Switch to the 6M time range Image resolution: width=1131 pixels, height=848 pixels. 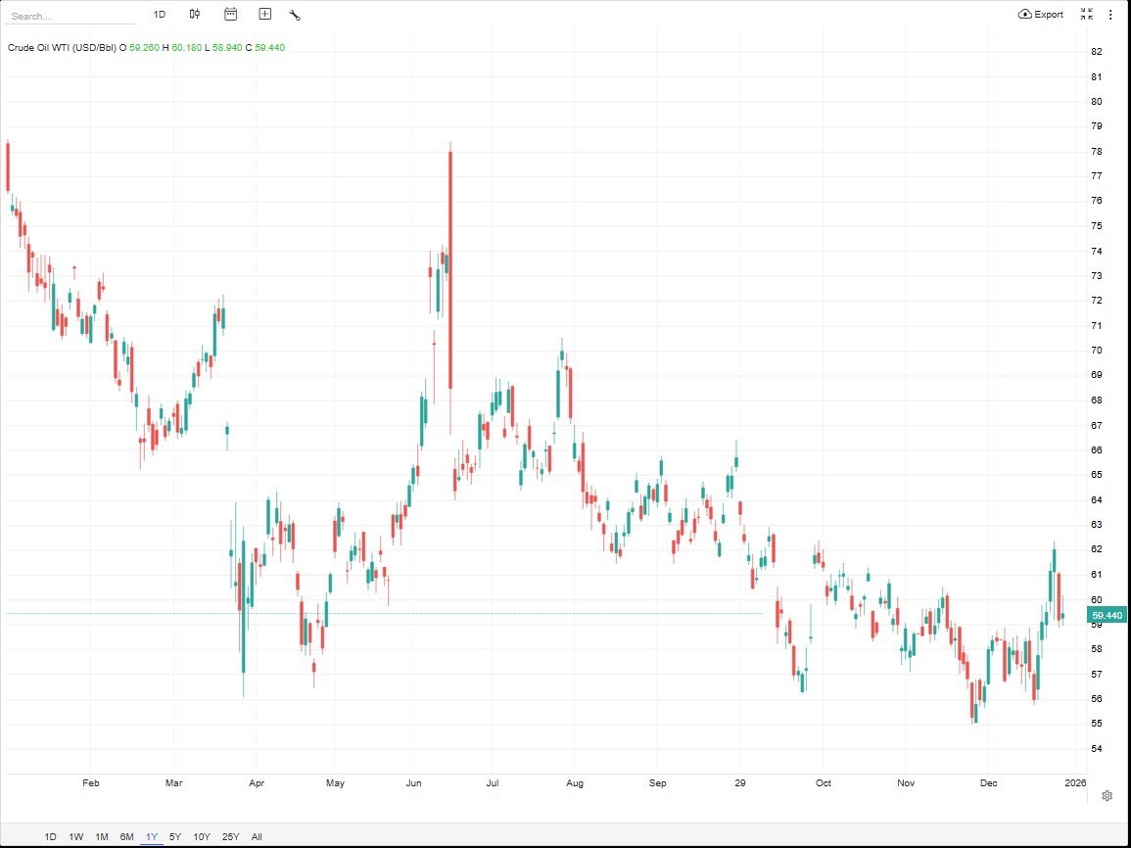(x=126, y=836)
